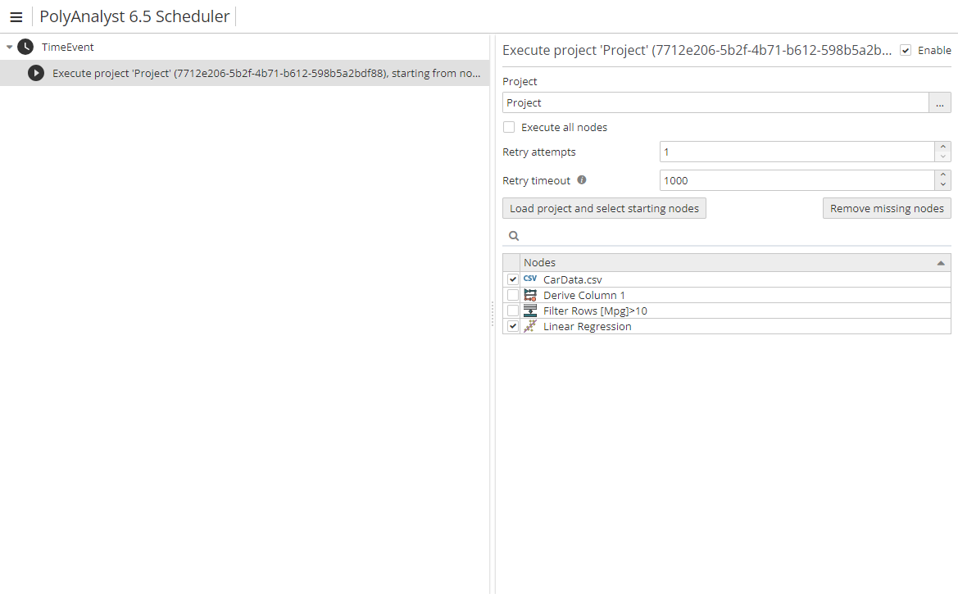Image resolution: width=958 pixels, height=594 pixels.
Task: Click the sort arrow on the Nodes column header
Action: point(941,261)
